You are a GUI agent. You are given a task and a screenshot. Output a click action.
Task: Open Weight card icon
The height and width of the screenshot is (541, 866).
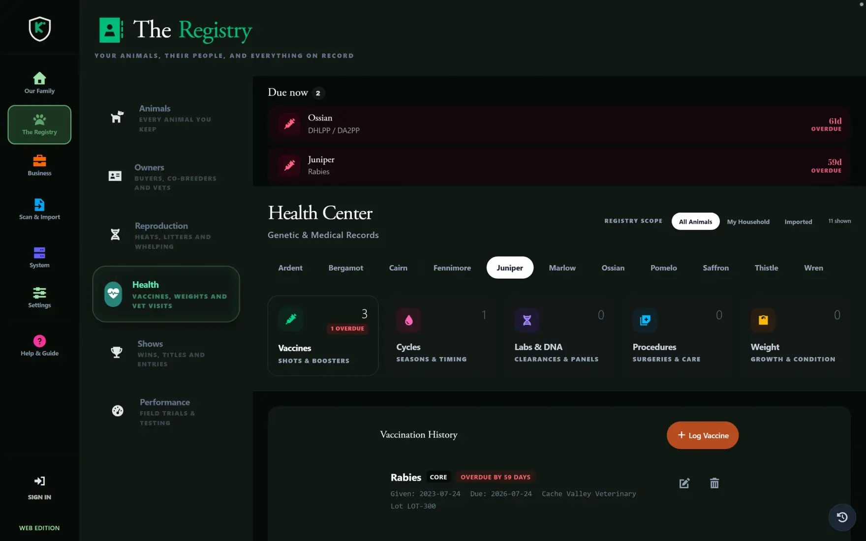tap(763, 320)
